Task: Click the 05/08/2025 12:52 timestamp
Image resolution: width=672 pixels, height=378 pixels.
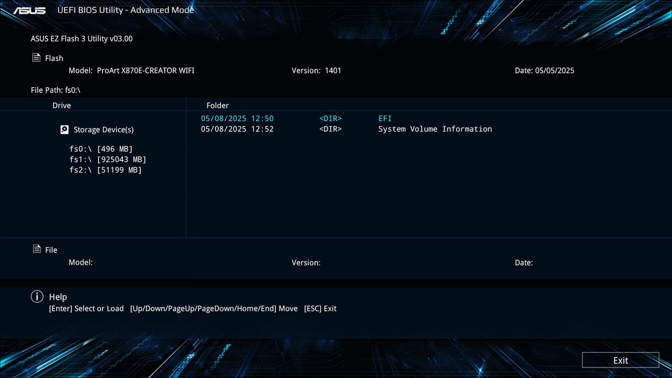Action: coord(237,129)
